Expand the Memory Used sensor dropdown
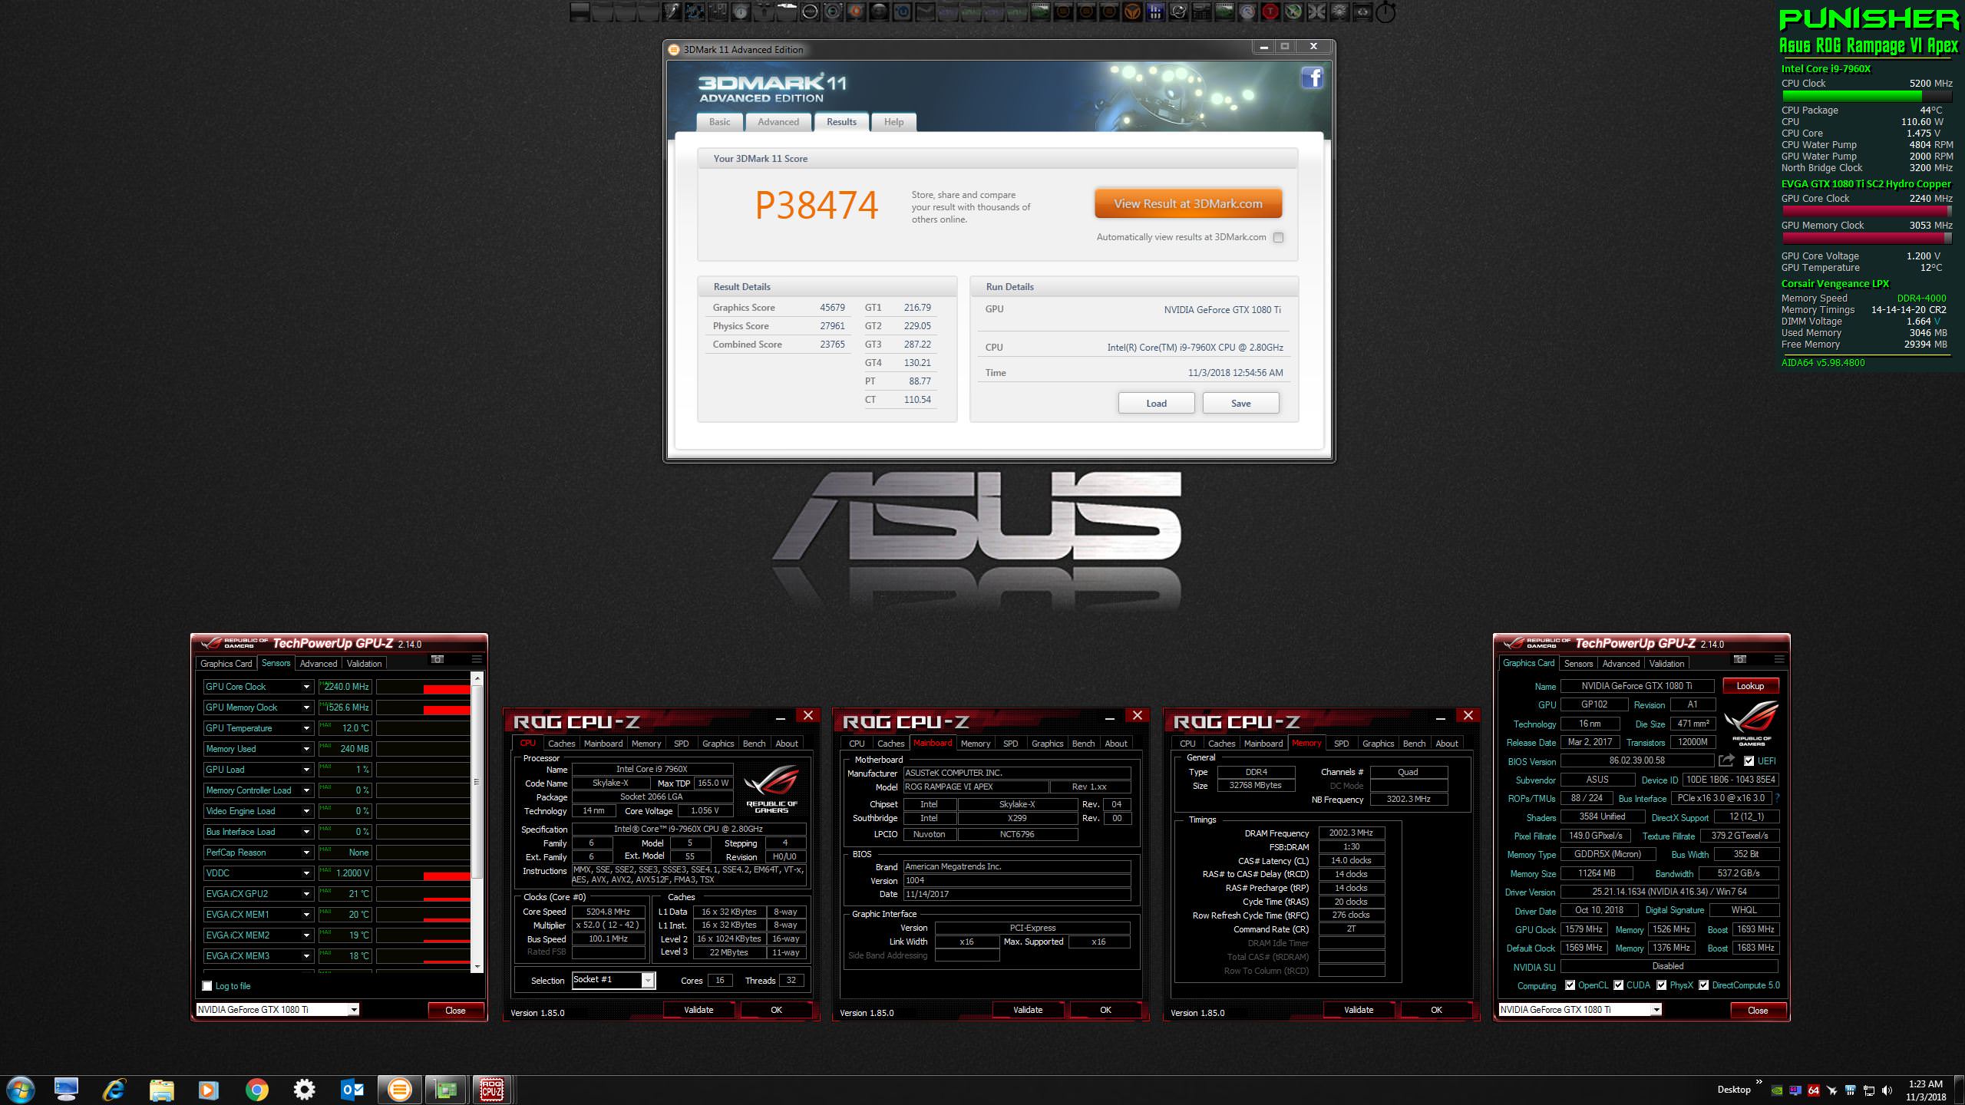 [x=306, y=749]
